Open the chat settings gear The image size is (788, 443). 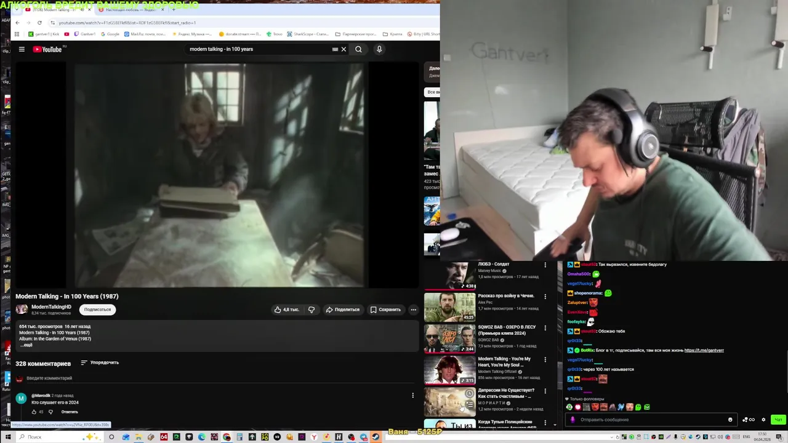763,420
